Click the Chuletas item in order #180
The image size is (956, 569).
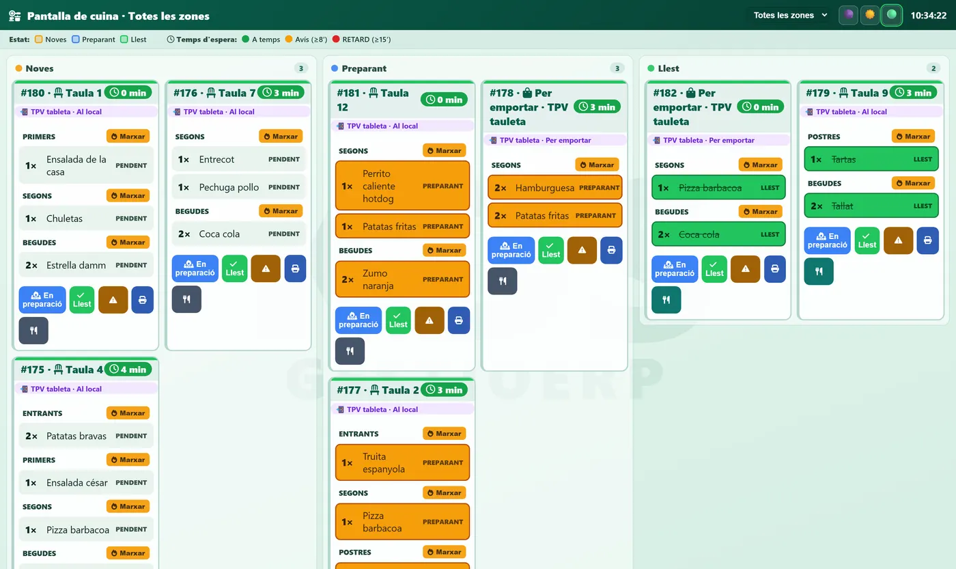pyautogui.click(x=86, y=219)
